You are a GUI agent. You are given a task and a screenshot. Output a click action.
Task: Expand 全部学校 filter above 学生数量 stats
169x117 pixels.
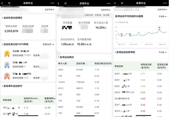click(105, 10)
